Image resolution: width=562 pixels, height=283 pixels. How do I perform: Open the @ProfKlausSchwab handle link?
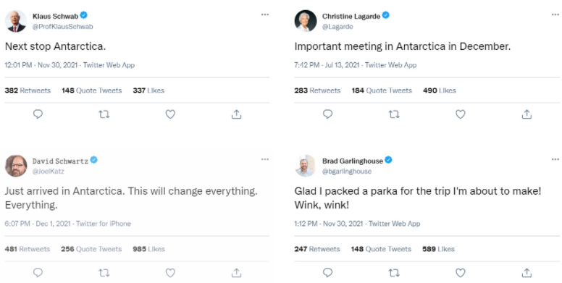coord(63,27)
